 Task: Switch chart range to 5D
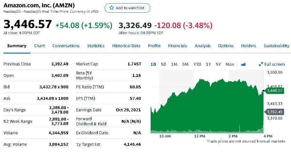(163, 64)
